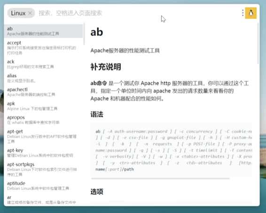Open the accept command entry
Viewport: 266px width, 213px height.
coord(43,47)
